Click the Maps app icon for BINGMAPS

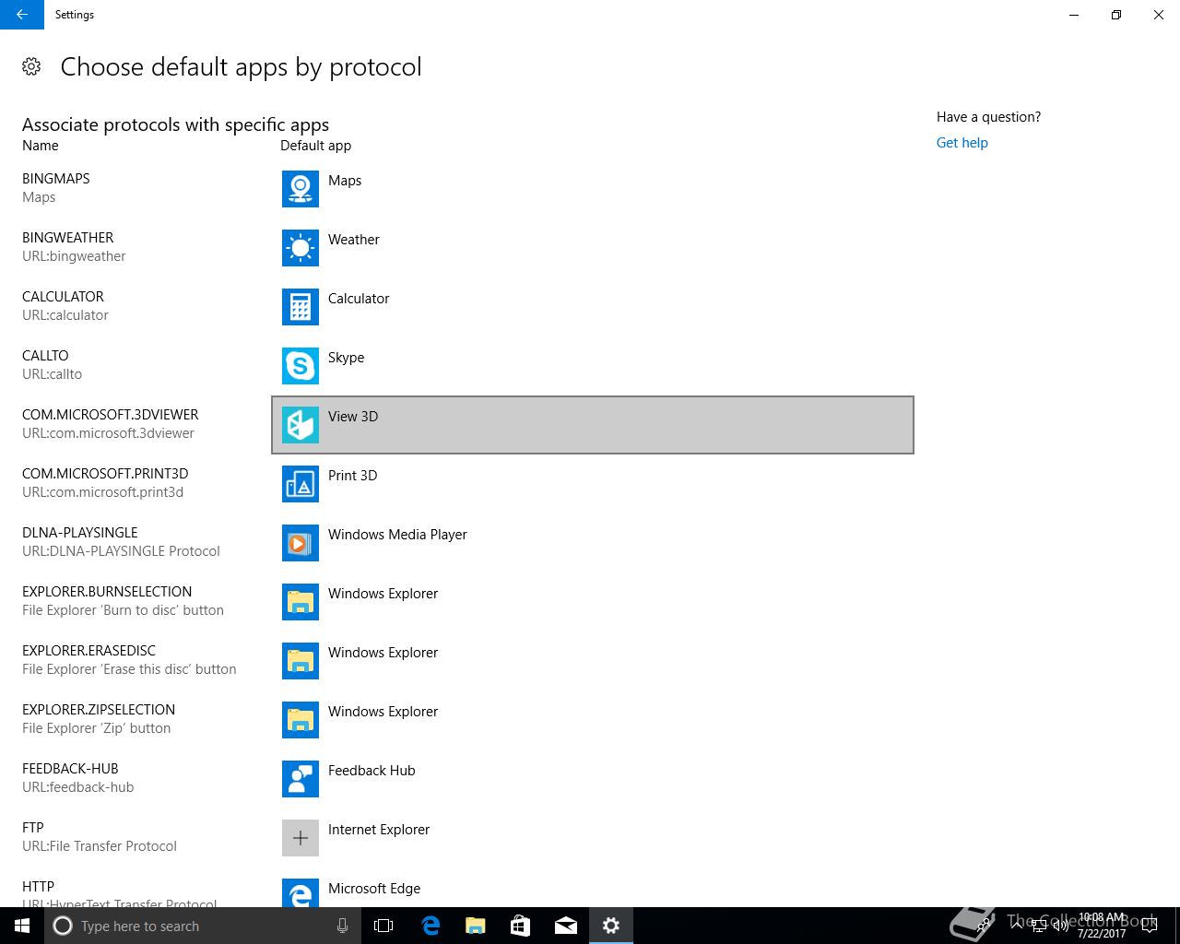click(x=301, y=189)
